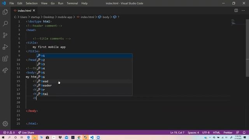Click body symbol in the breadcrumb
The width and height of the screenshot is (249, 140).
(x=104, y=17)
